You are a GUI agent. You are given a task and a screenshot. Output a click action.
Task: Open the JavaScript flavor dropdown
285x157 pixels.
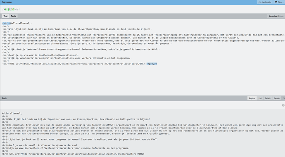click(265, 2)
